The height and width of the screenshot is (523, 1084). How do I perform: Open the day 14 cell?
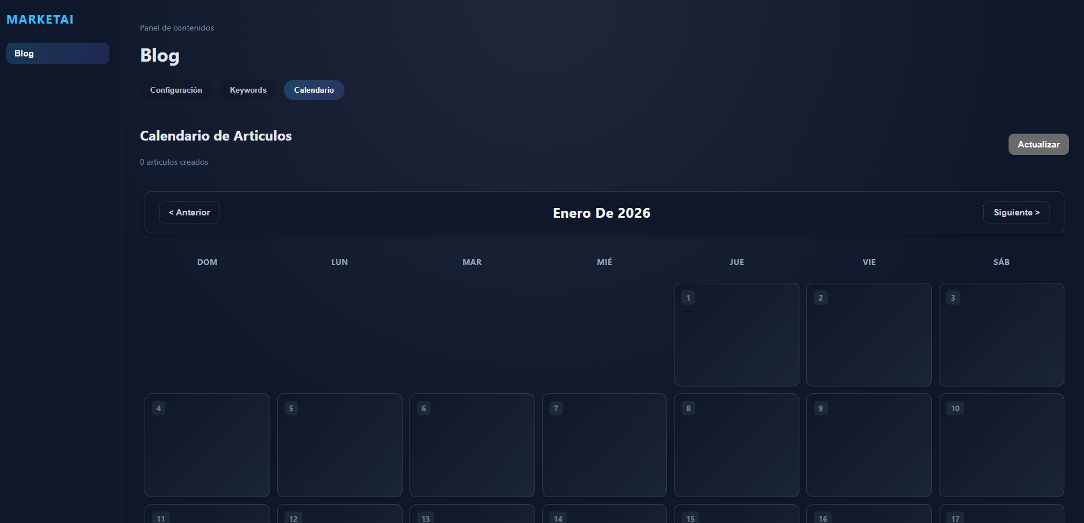pos(604,514)
